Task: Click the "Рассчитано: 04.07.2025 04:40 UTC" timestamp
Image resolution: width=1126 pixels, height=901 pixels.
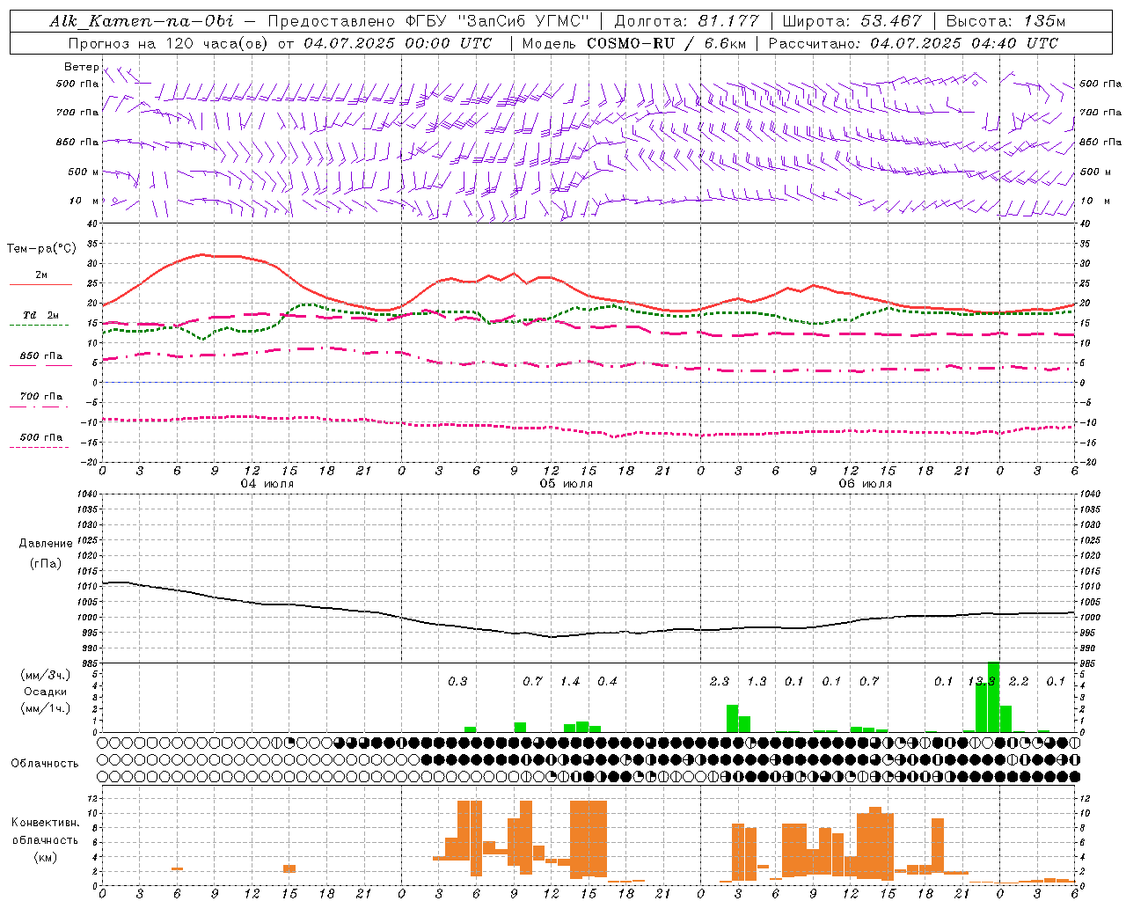Action: 913,43
